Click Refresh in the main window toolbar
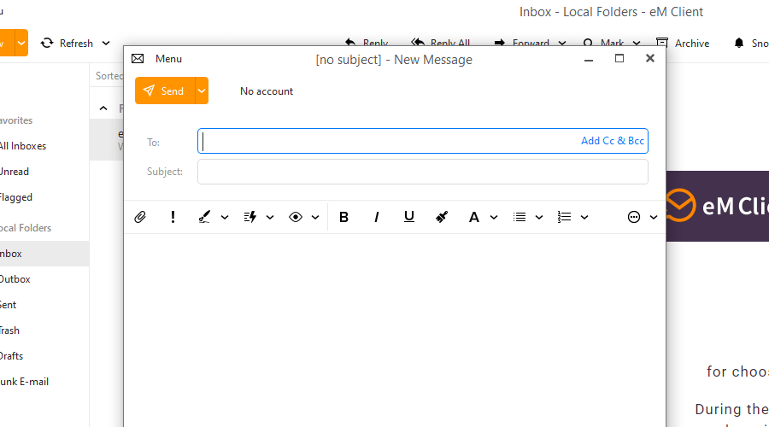Screen dimensions: 769x427 (76, 44)
